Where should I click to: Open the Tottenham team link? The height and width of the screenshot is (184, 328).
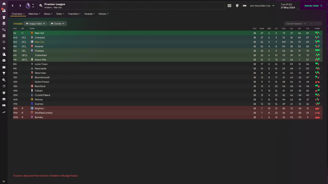[x=41, y=55]
